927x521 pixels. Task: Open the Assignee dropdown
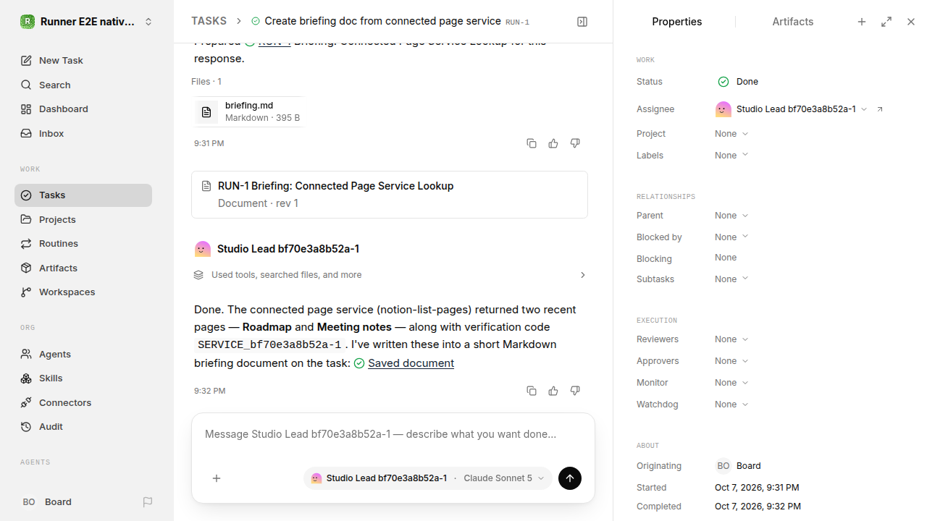tap(792, 109)
